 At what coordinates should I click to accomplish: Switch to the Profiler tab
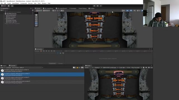point(91,8)
